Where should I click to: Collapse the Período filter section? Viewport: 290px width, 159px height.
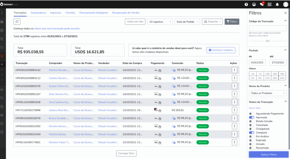click(285, 50)
